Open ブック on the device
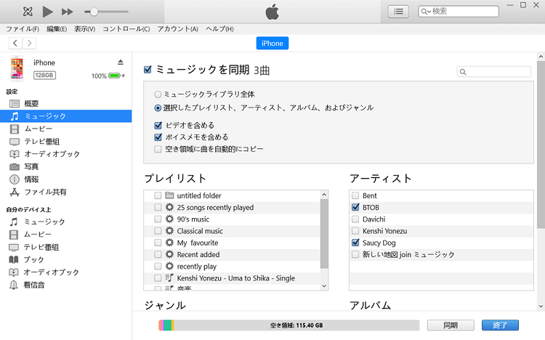545x340 pixels. coord(65,259)
